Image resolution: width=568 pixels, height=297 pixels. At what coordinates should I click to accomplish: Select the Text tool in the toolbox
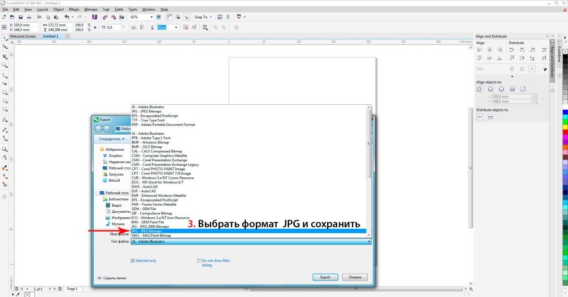click(x=4, y=119)
